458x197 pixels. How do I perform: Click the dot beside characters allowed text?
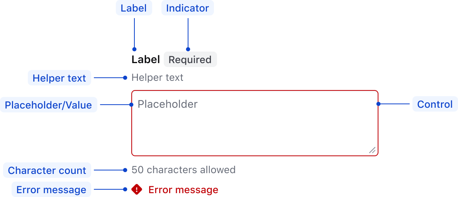(x=125, y=170)
